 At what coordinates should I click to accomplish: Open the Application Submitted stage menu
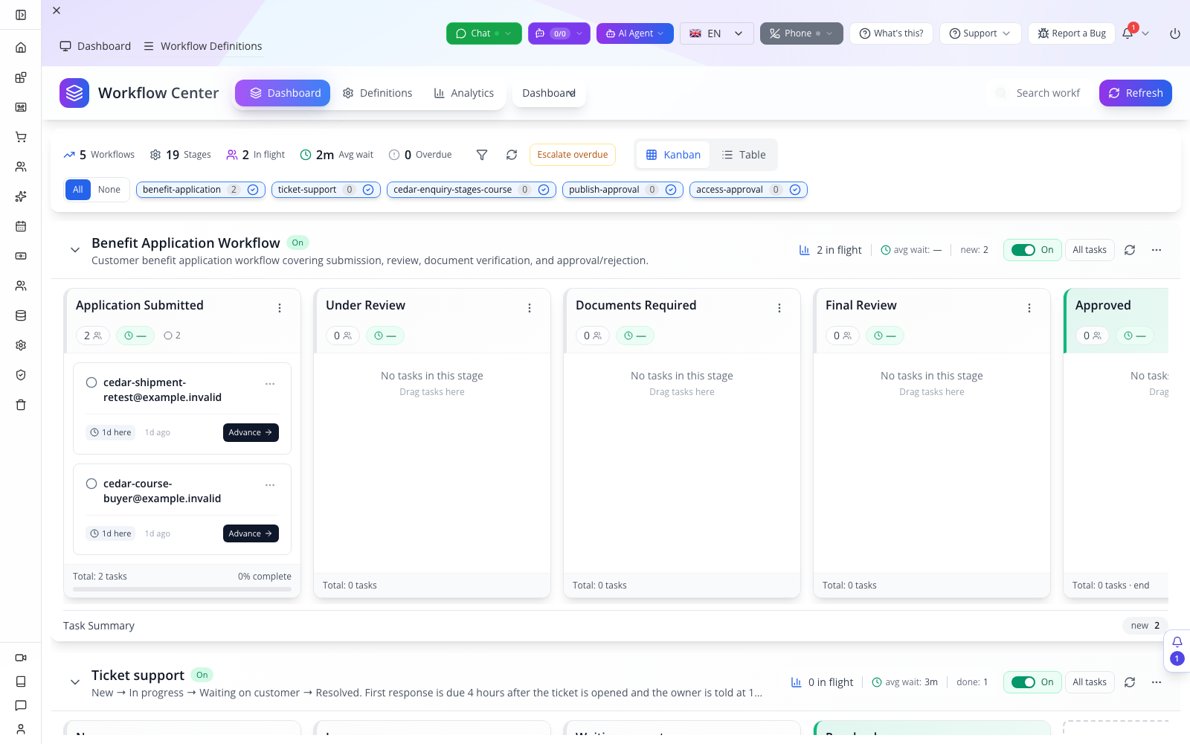(280, 308)
